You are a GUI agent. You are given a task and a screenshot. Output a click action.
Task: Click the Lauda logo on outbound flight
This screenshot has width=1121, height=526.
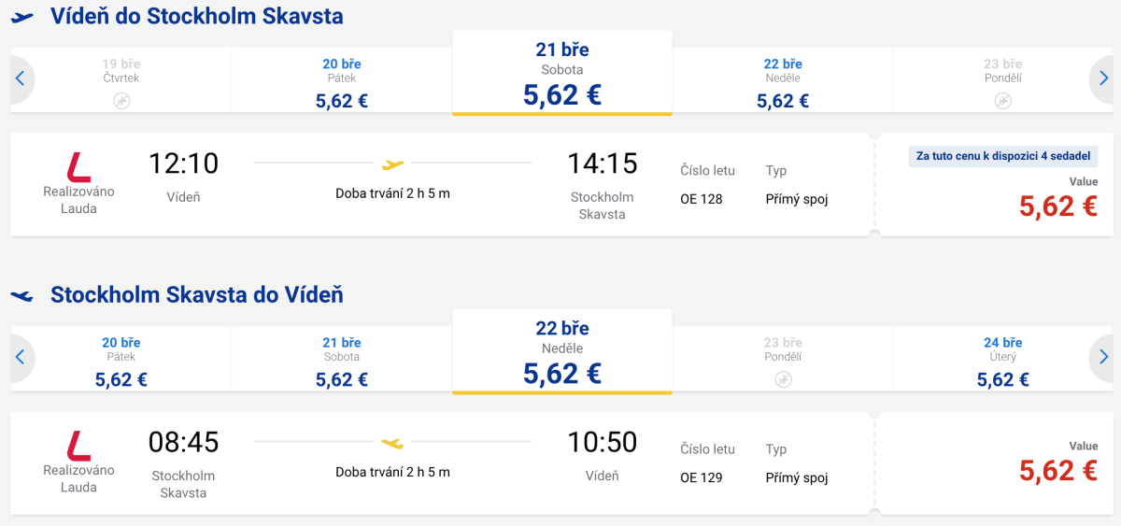(78, 165)
